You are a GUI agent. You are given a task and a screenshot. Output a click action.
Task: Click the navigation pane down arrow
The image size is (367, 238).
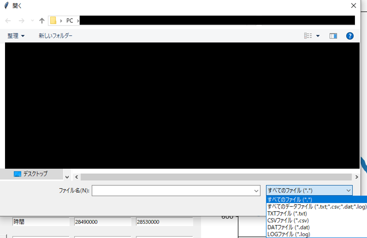(67, 177)
